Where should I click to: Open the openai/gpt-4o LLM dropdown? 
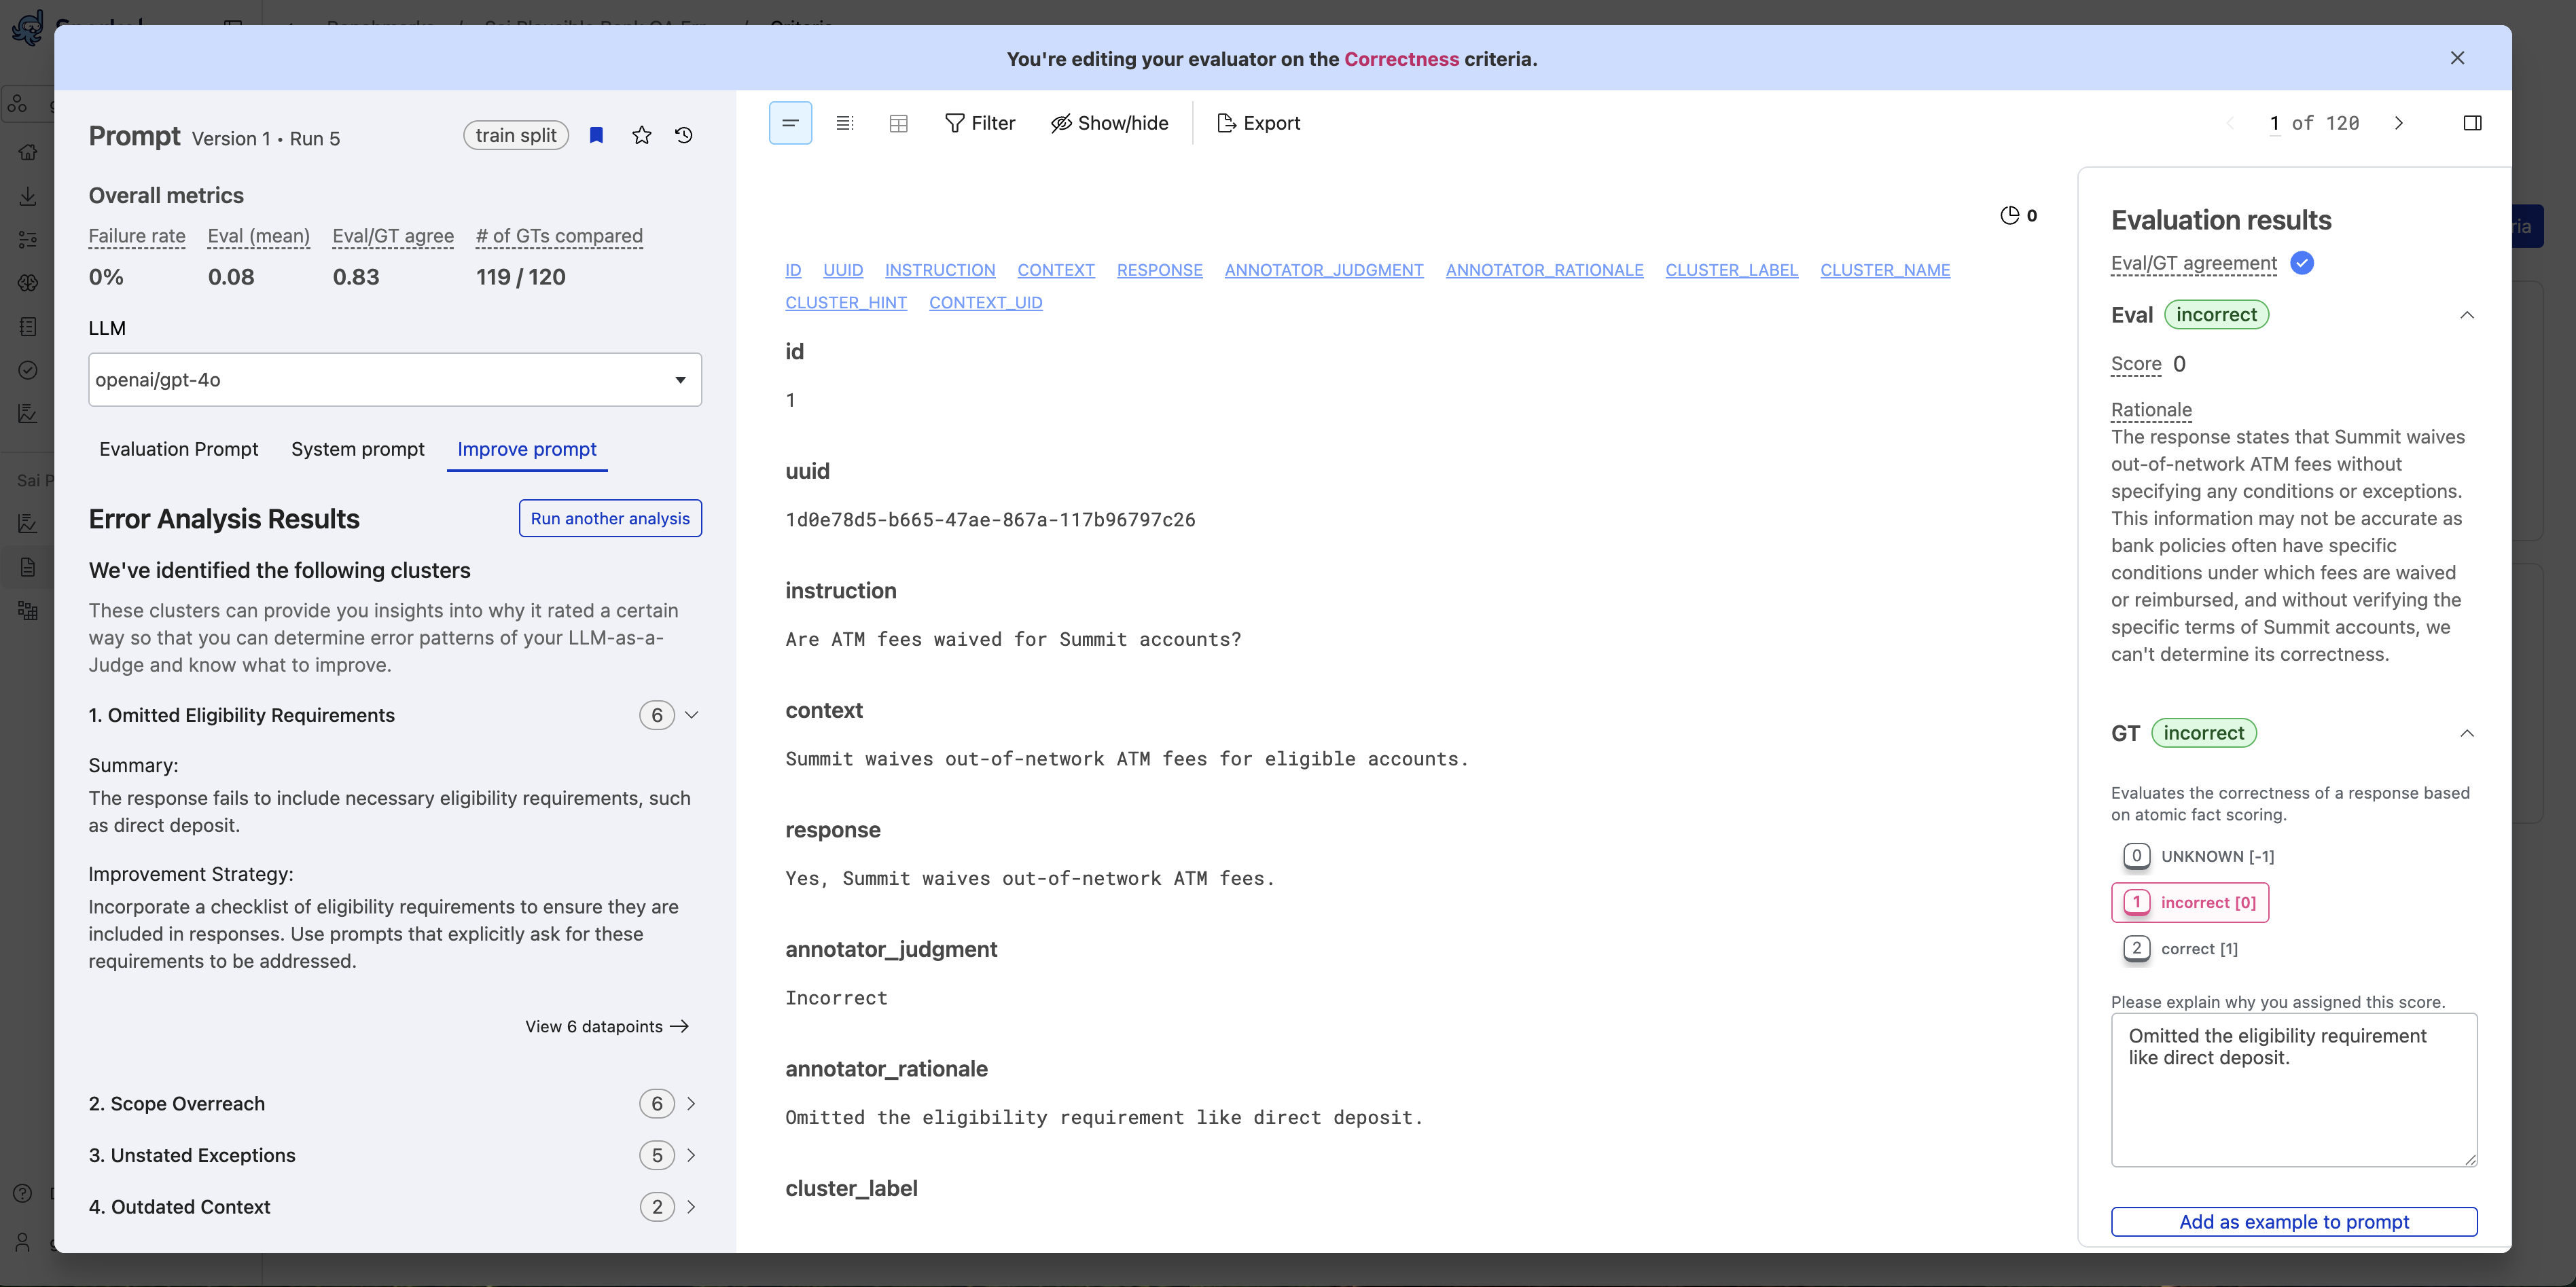click(x=395, y=380)
